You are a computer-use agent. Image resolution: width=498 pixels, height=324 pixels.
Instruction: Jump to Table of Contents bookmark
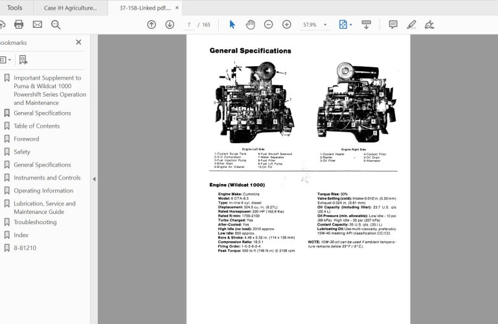tap(36, 126)
